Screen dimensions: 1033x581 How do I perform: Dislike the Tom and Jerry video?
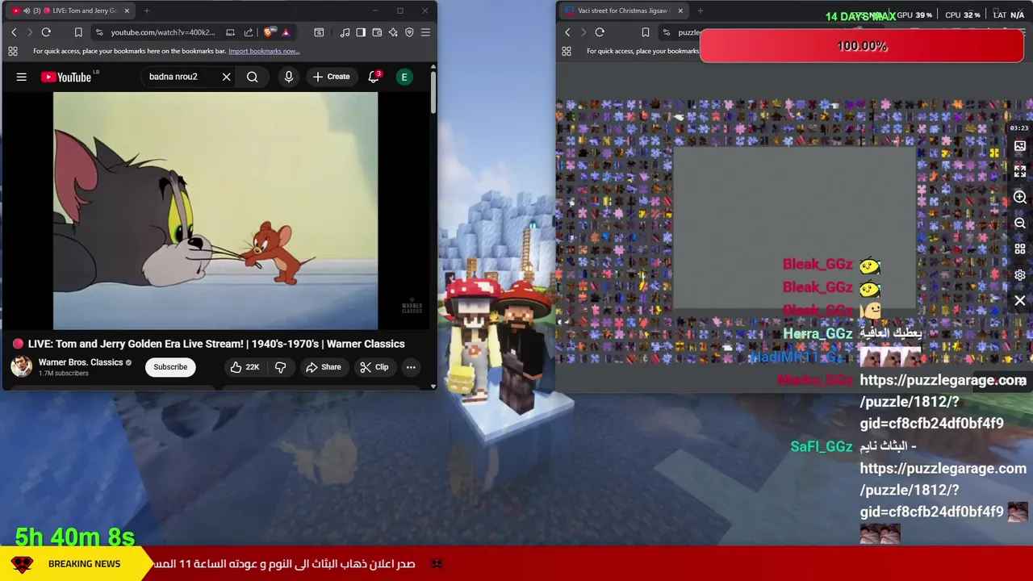click(x=280, y=367)
